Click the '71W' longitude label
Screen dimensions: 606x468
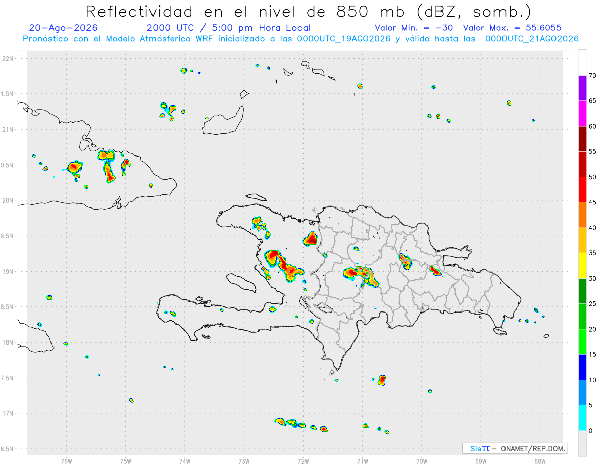pyautogui.click(x=362, y=461)
